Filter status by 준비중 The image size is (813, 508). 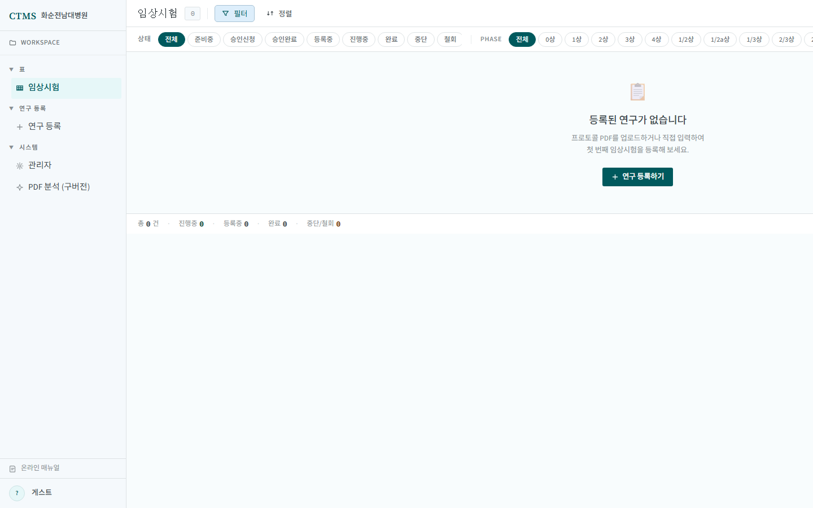204,40
